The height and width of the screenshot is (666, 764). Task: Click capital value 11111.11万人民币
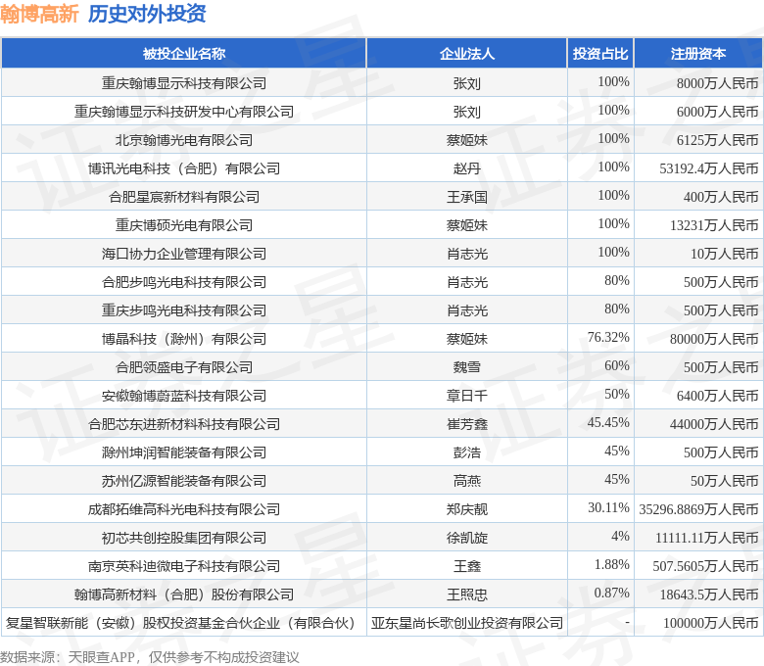point(707,538)
